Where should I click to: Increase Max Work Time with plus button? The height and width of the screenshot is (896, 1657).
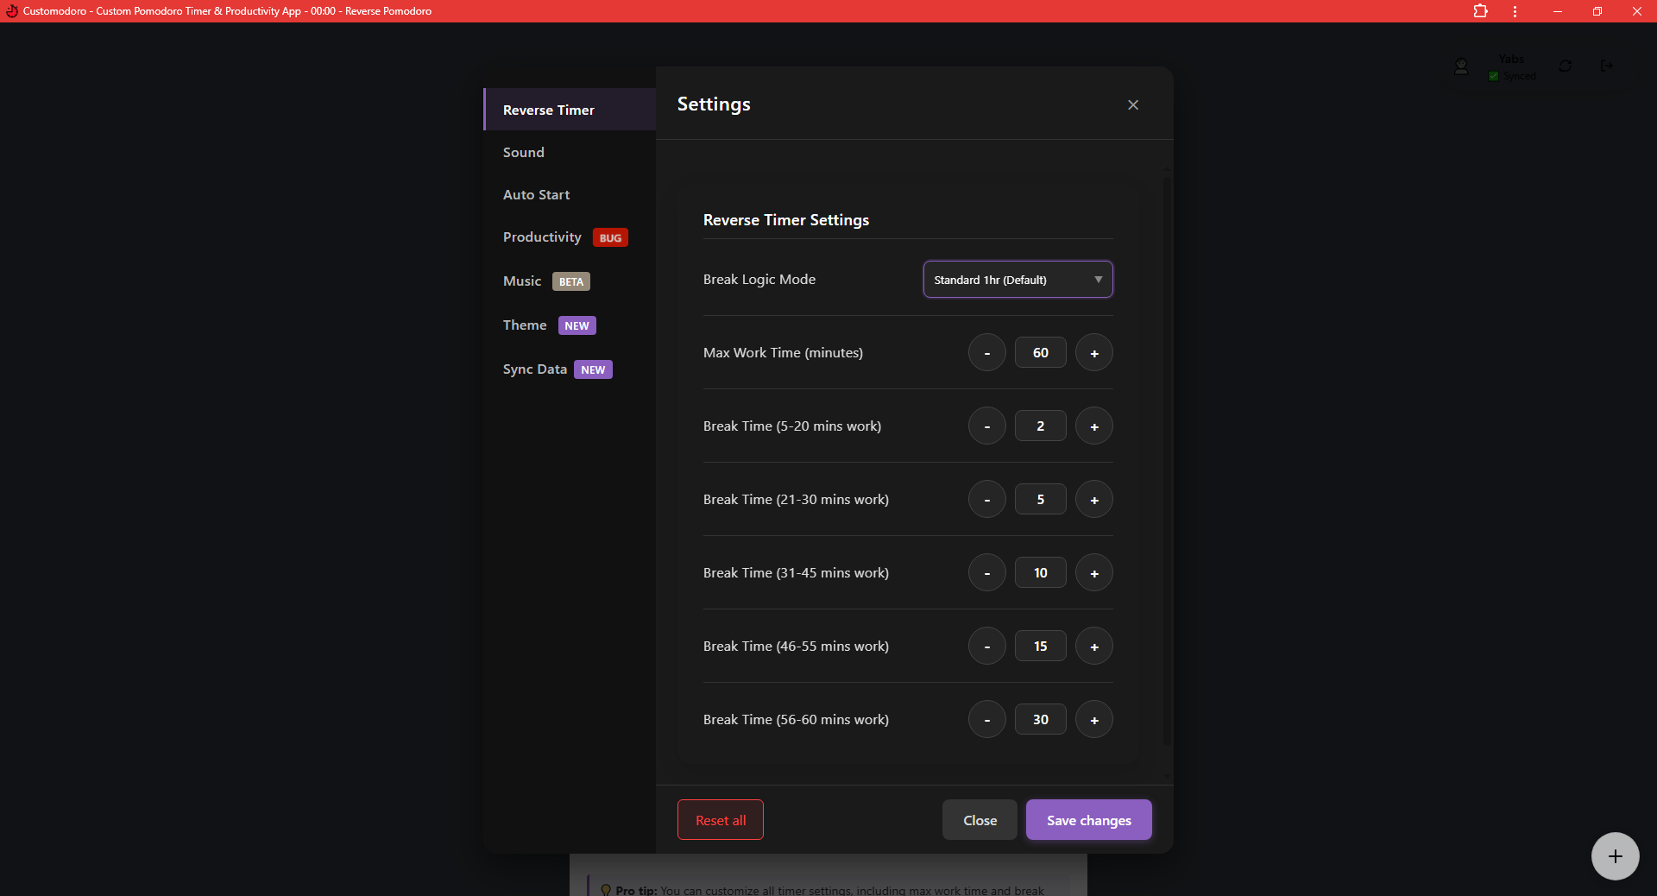1094,352
